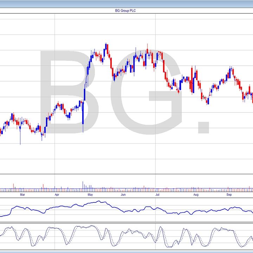Select the Jul label on the date axis
Screen dimensions: 253x253
[157, 194]
